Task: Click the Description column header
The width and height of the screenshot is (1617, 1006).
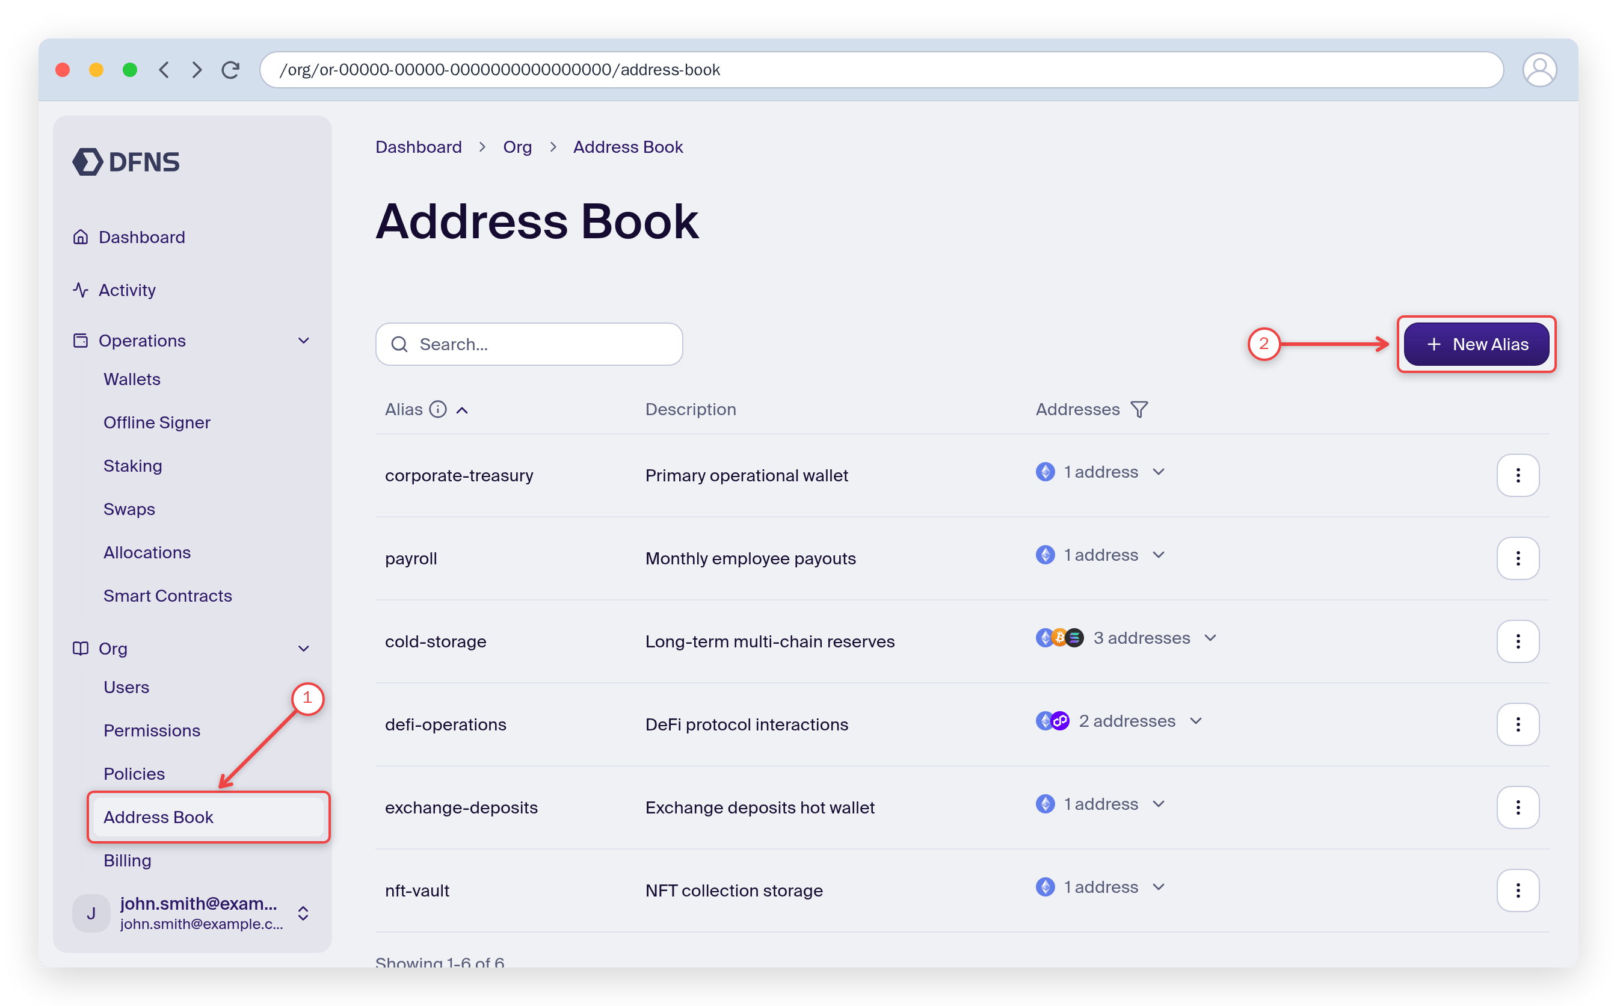Action: (x=691, y=409)
